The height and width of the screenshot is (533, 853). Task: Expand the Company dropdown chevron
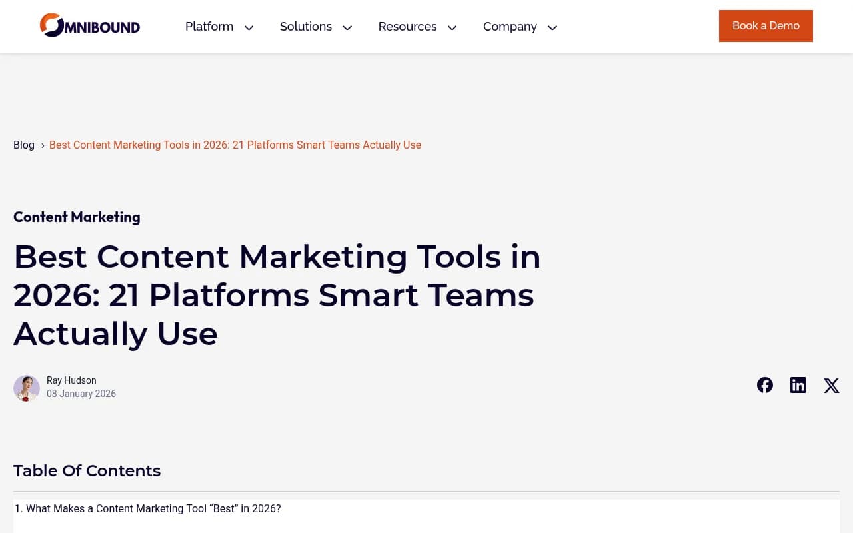(552, 28)
